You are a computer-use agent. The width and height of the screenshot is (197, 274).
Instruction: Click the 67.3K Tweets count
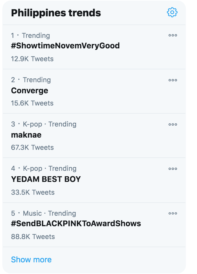click(32, 147)
